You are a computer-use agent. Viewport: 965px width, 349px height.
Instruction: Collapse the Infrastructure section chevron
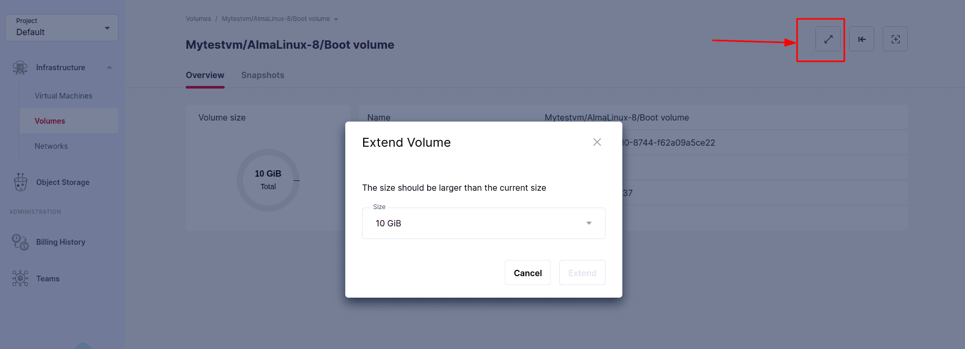click(x=109, y=67)
